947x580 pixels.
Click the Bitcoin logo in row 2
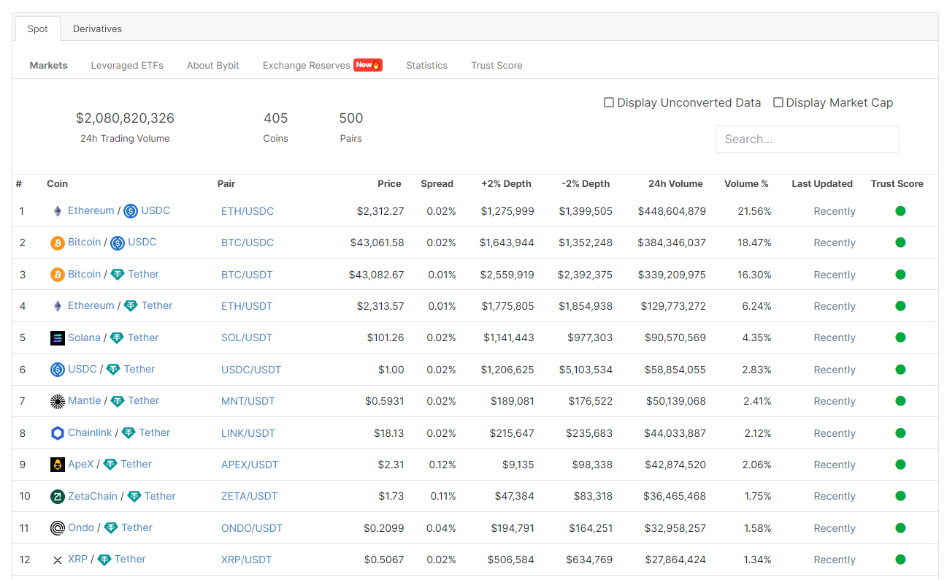tap(58, 243)
